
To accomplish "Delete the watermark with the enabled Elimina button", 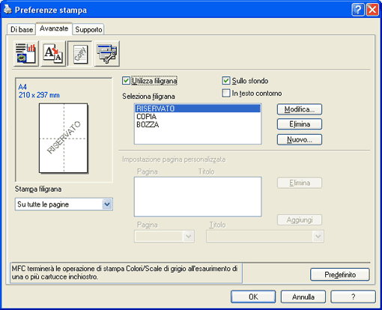I will (x=300, y=124).
